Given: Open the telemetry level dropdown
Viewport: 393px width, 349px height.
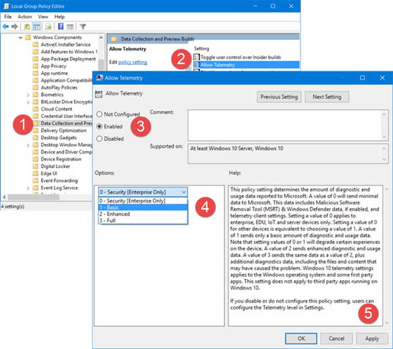Looking at the screenshot, I should [x=143, y=192].
